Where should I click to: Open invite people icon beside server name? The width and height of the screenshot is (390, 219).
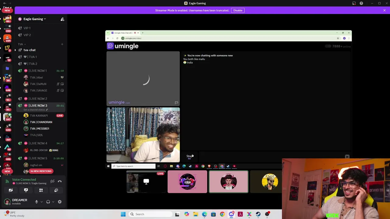click(62, 19)
